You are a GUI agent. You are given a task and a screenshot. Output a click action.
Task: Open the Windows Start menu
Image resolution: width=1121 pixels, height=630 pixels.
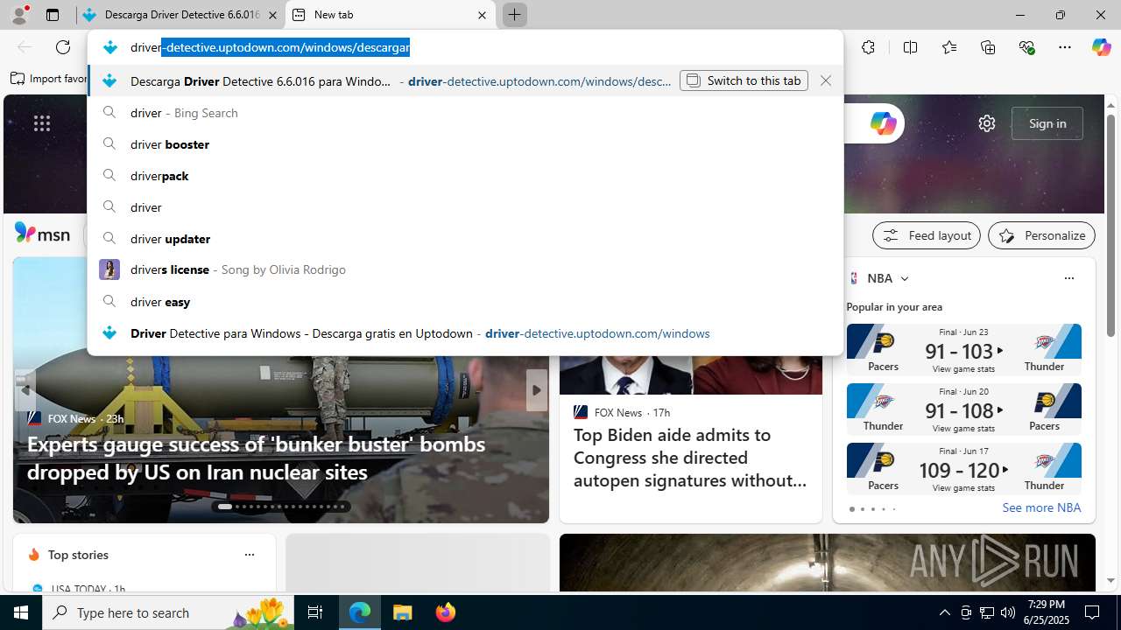coord(21,612)
